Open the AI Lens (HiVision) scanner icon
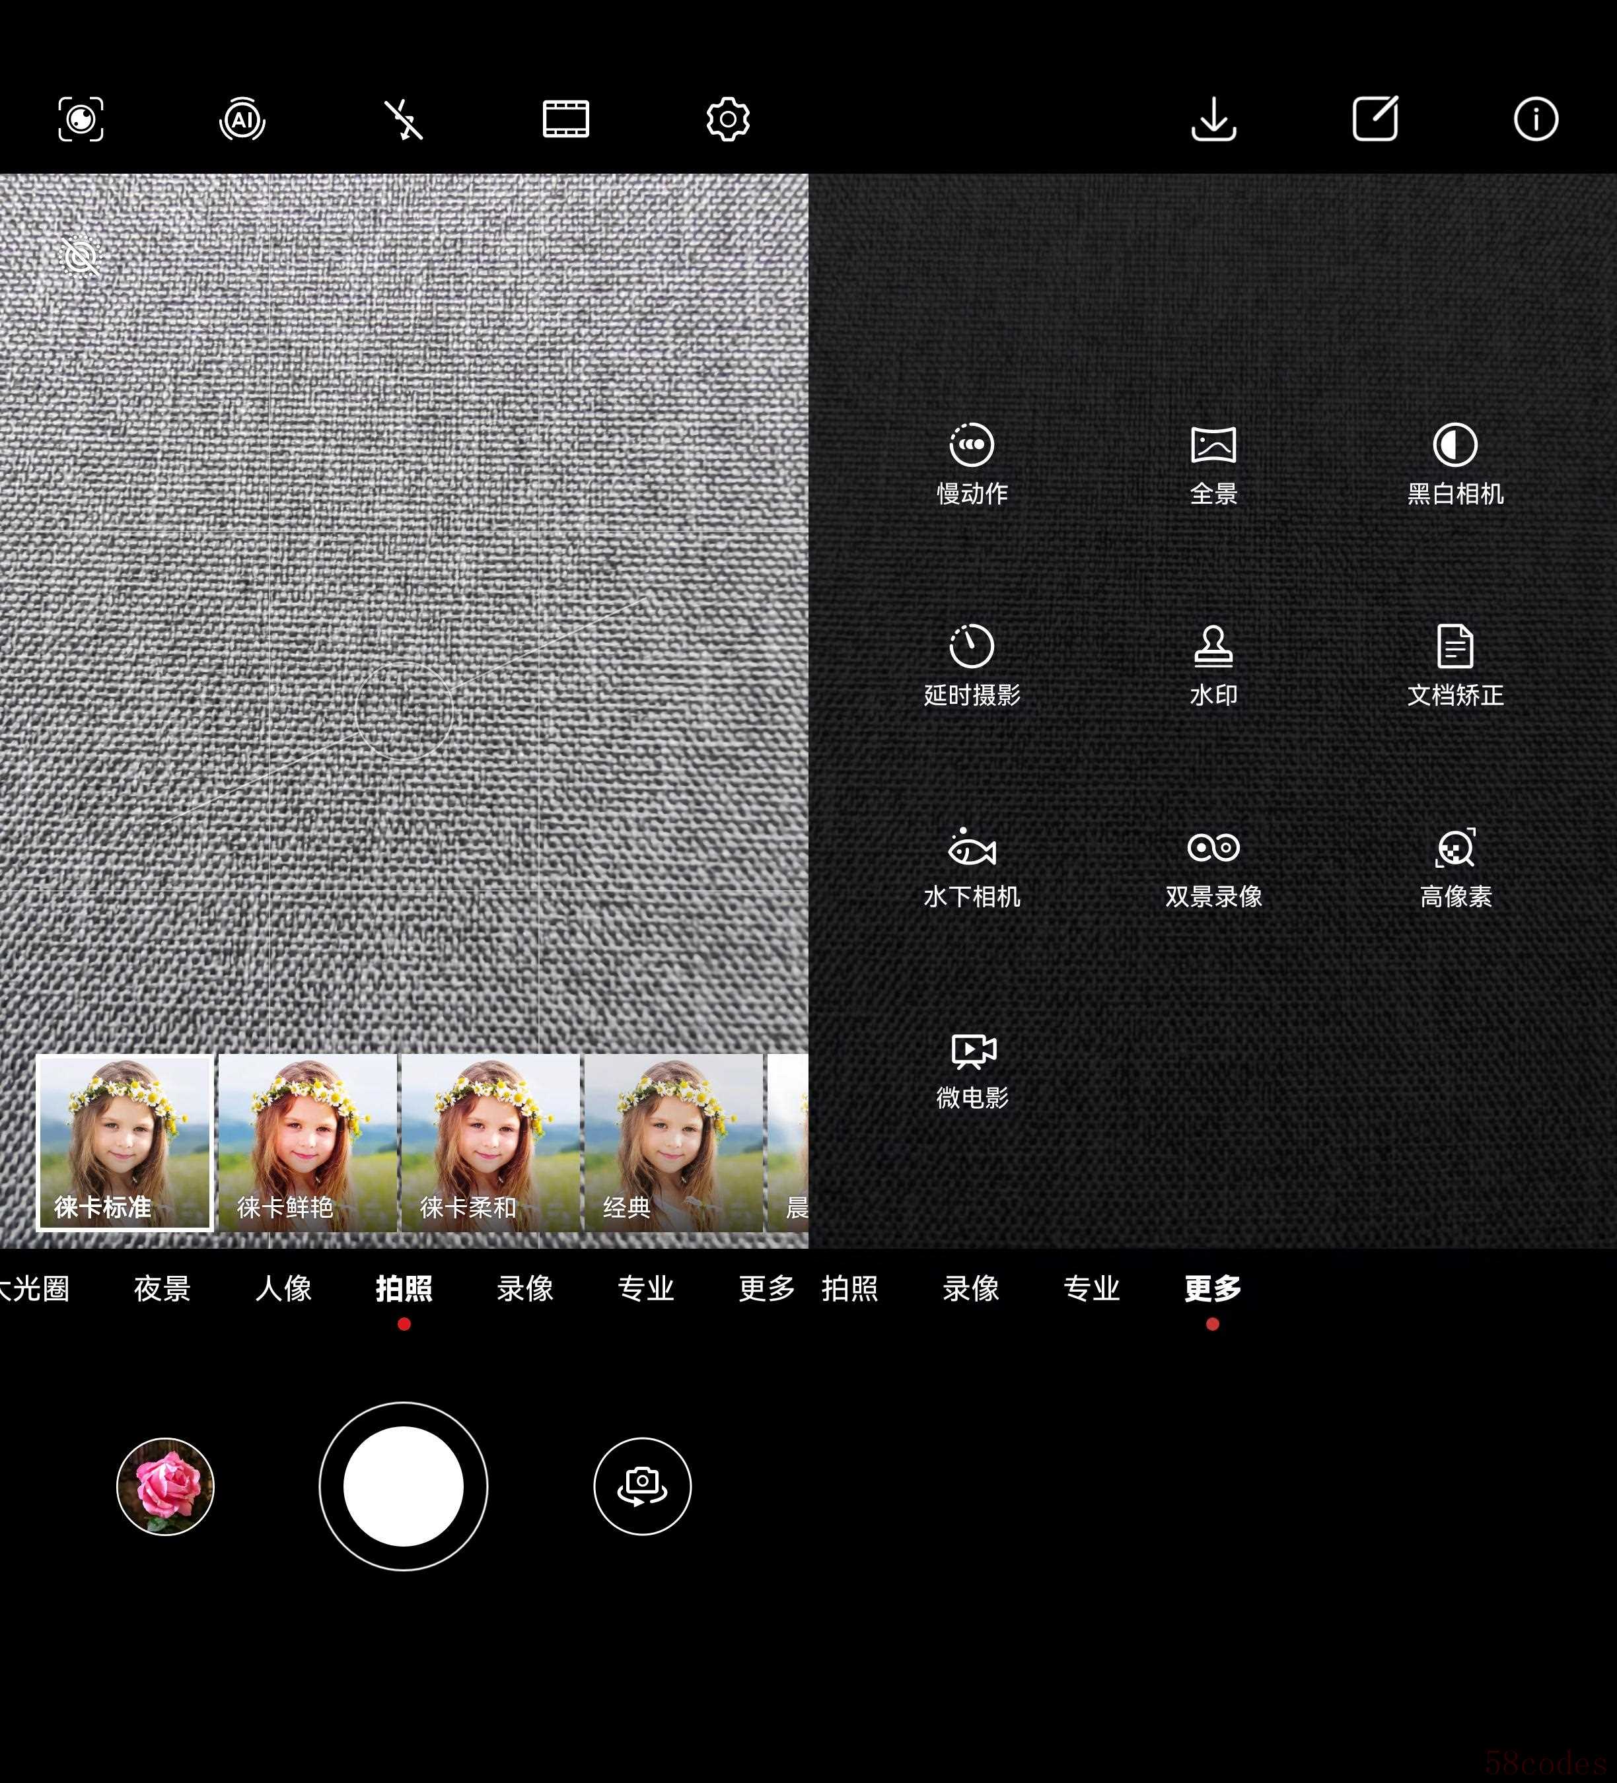 point(81,118)
